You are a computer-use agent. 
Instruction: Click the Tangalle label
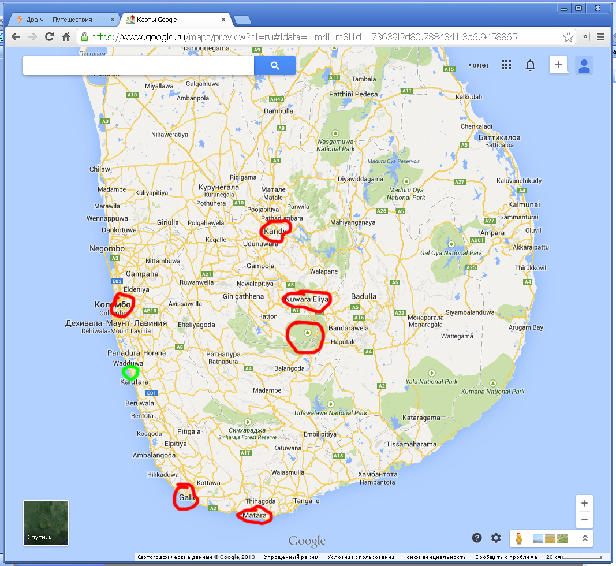point(306,501)
